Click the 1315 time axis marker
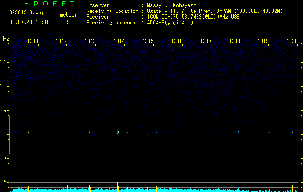 [148, 41]
